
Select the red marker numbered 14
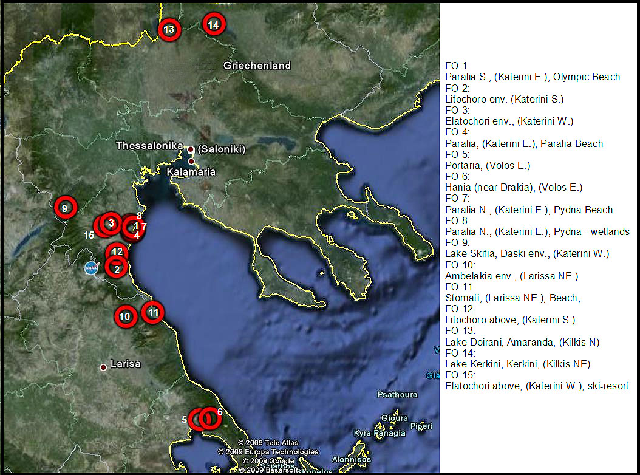point(213,25)
